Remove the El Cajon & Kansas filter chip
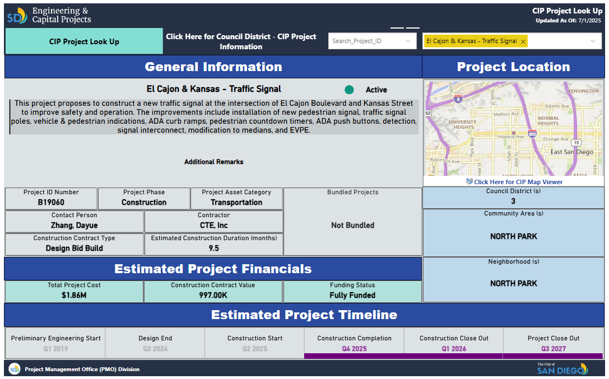Image resolution: width=609 pixels, height=379 pixels. click(523, 41)
